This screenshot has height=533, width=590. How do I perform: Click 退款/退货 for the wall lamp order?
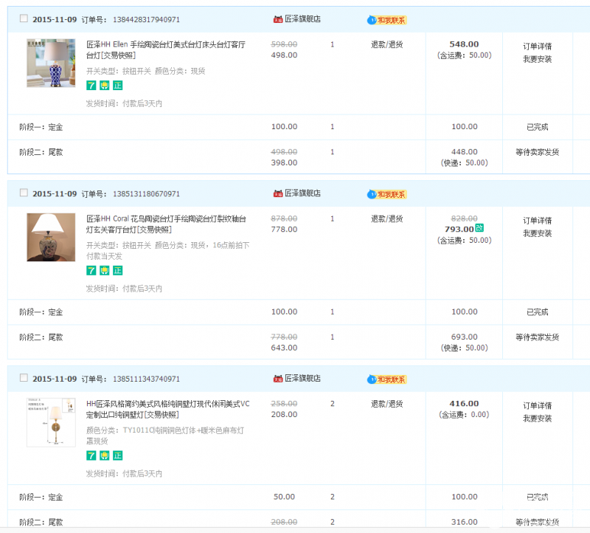[386, 404]
